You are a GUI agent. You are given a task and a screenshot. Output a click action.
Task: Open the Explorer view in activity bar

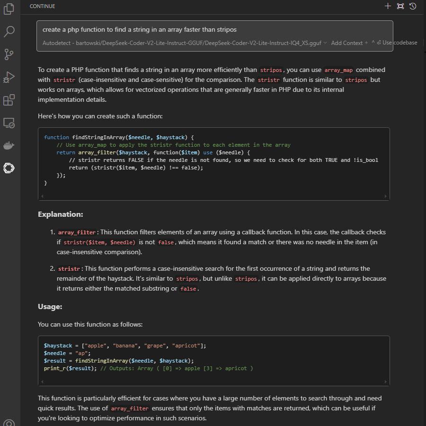[x=9, y=9]
